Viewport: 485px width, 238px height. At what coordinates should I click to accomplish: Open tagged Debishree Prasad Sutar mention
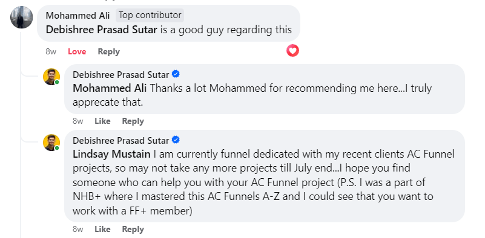[102, 30]
